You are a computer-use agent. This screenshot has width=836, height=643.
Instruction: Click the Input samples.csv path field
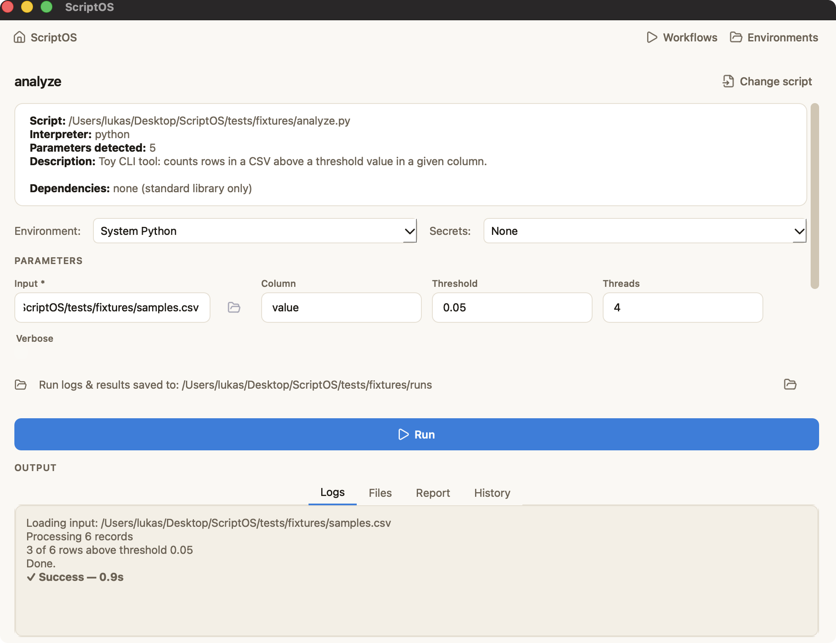[112, 308]
